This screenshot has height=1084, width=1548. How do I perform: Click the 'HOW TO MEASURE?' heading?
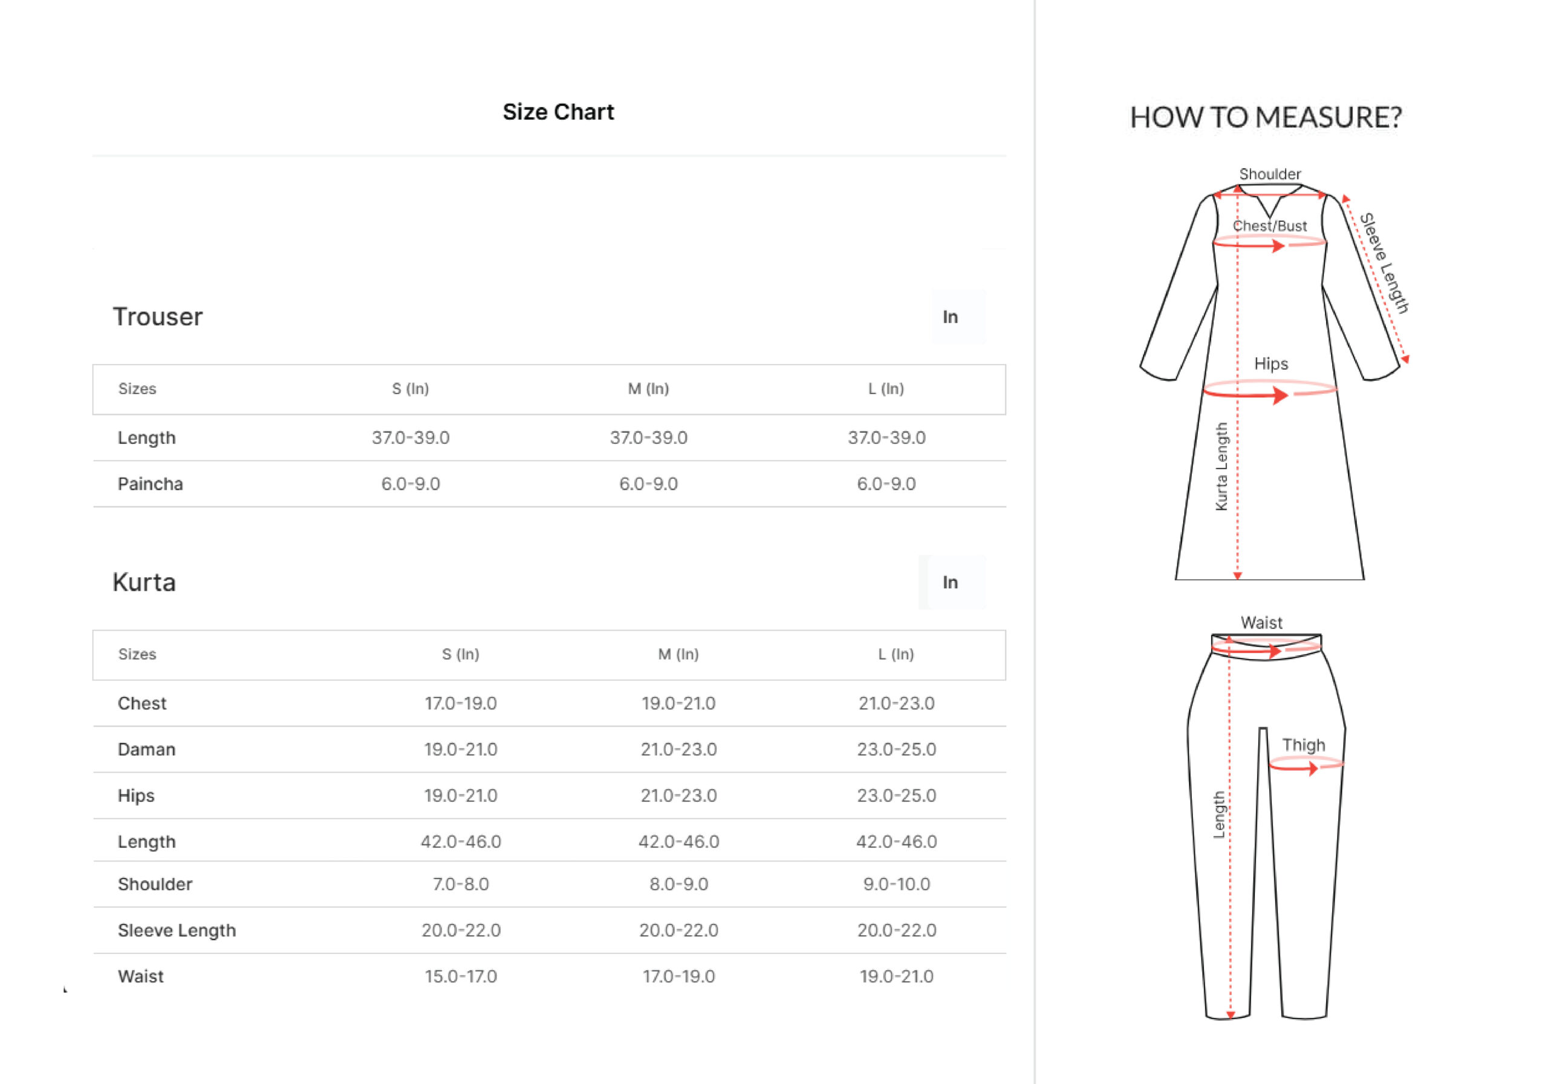click(x=1266, y=117)
